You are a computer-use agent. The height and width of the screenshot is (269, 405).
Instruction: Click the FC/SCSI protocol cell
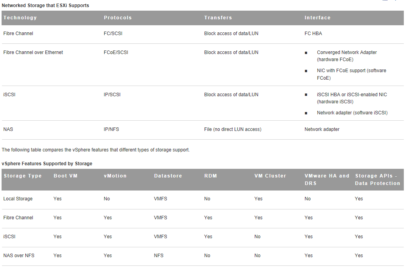(x=113, y=34)
